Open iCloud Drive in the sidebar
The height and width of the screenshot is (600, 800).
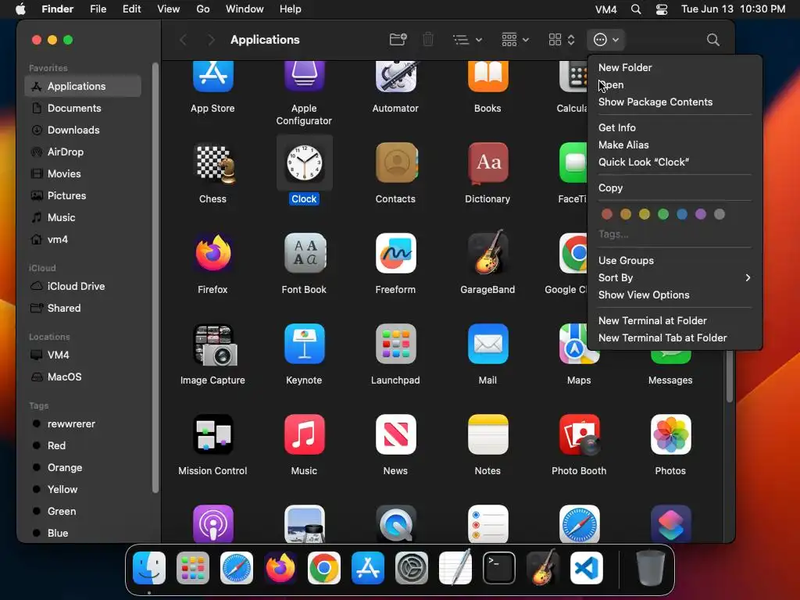[x=83, y=286]
